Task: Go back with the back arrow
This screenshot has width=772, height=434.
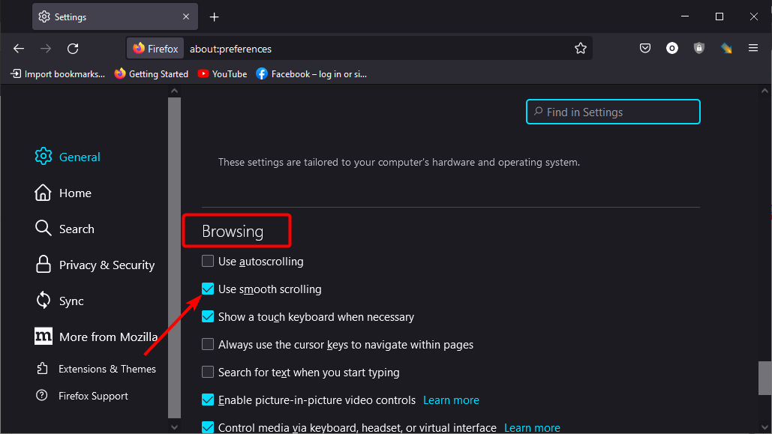Action: 19,48
